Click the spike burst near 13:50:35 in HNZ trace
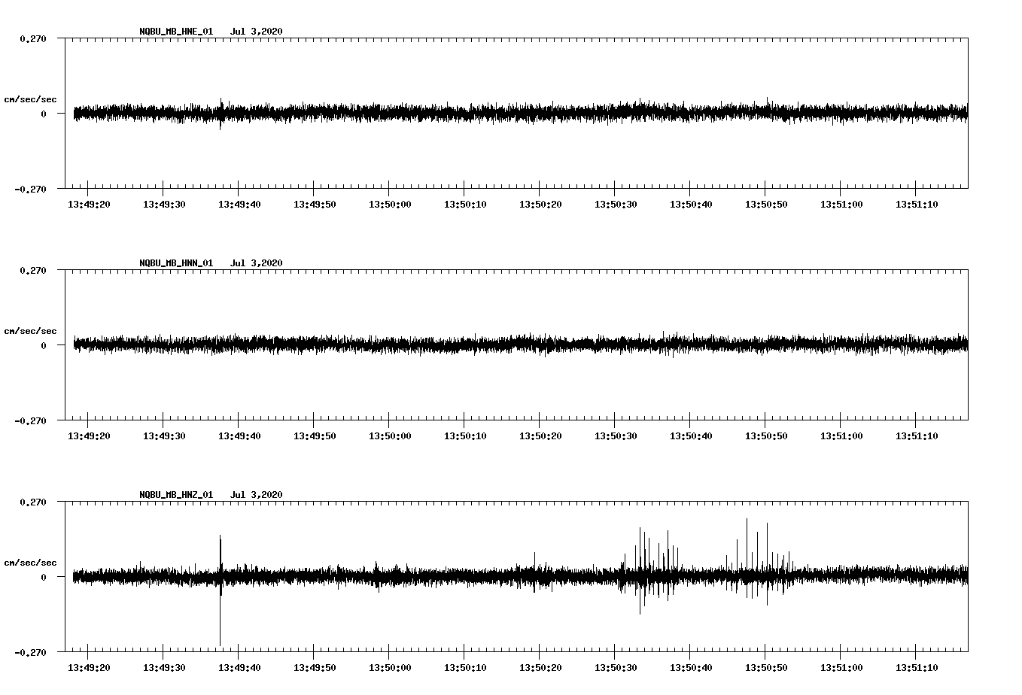1022x695 pixels. (x=651, y=570)
